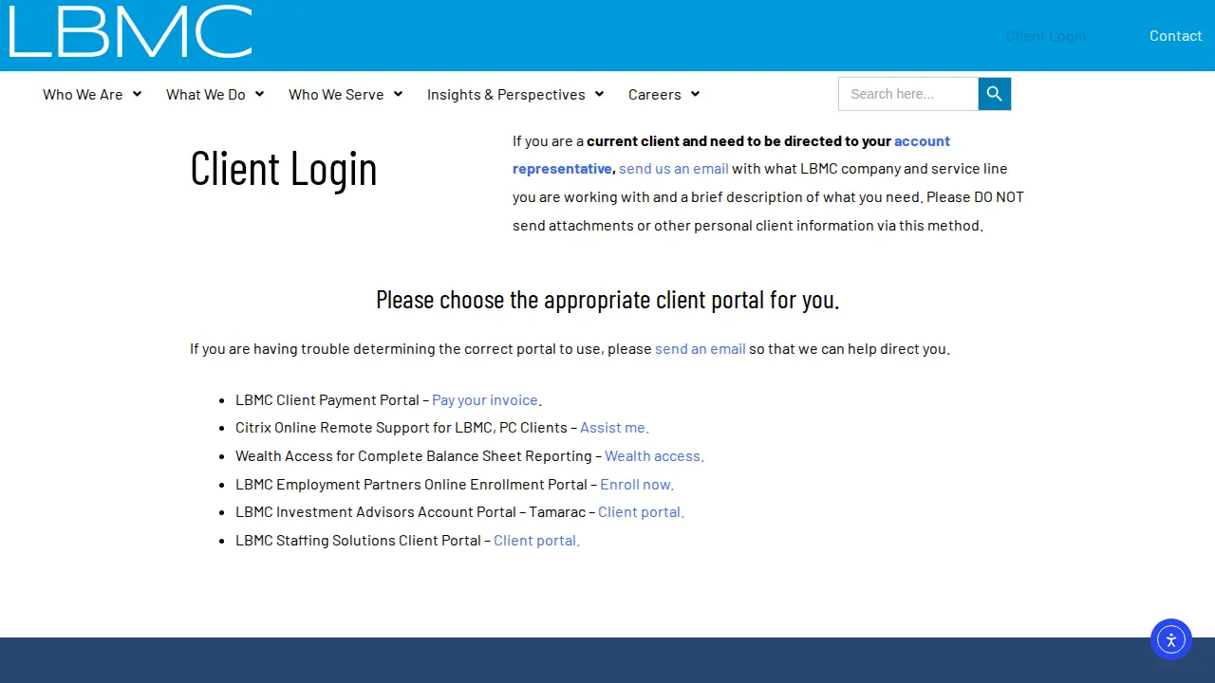Open the Who We Serve menu
Viewport: 1215px width, 683px height.
pos(336,95)
